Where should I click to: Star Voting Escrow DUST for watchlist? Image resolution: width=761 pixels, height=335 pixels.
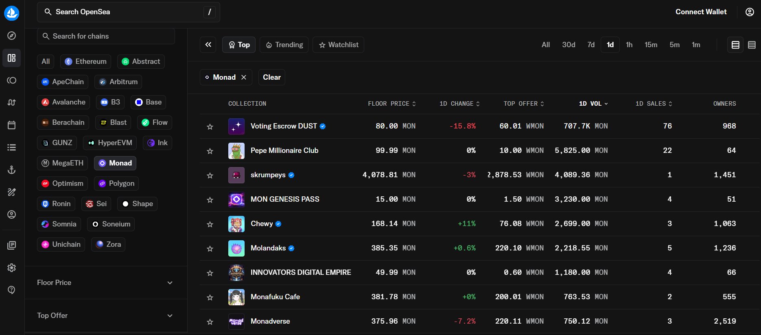(210, 127)
